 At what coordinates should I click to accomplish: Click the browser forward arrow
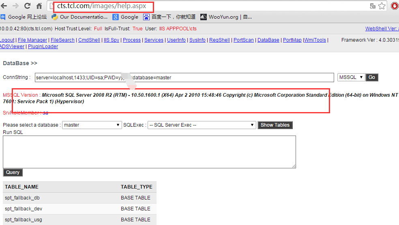pos(15,6)
